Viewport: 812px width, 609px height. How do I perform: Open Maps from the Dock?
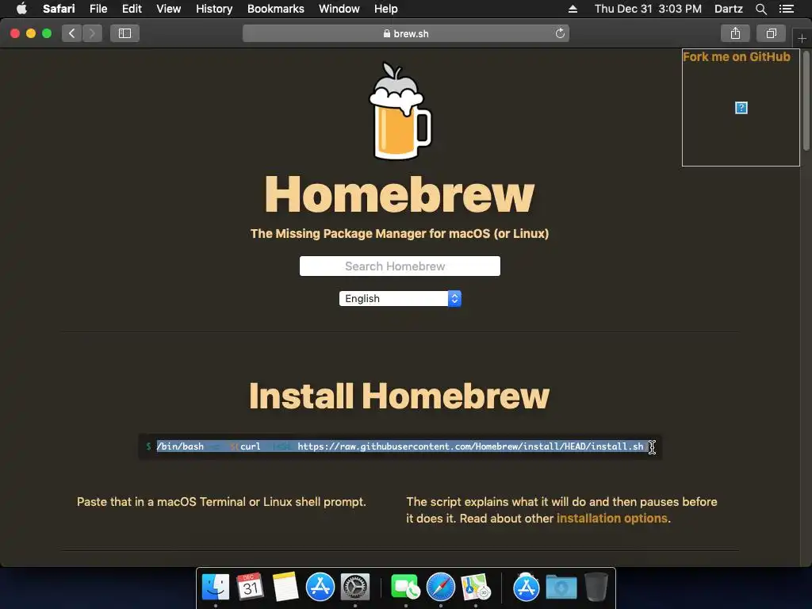click(476, 588)
